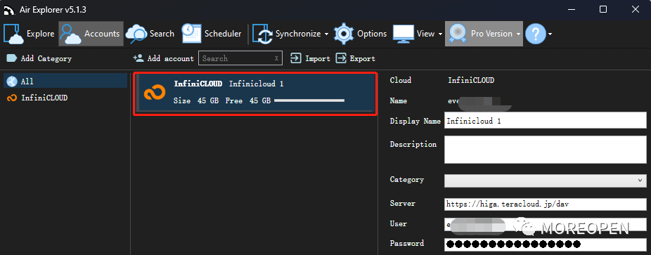Click the Synchronize icon
Screen dimensions: 651x255
(262, 34)
